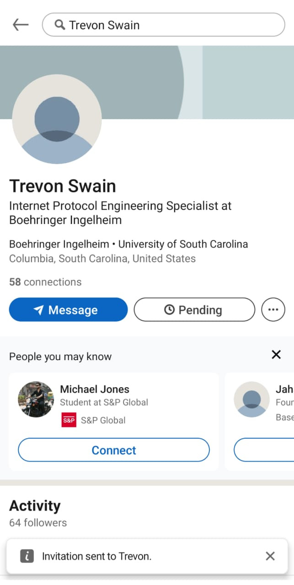294x585 pixels.
Task: Tap the clock icon on Pending button
Action: tap(169, 310)
